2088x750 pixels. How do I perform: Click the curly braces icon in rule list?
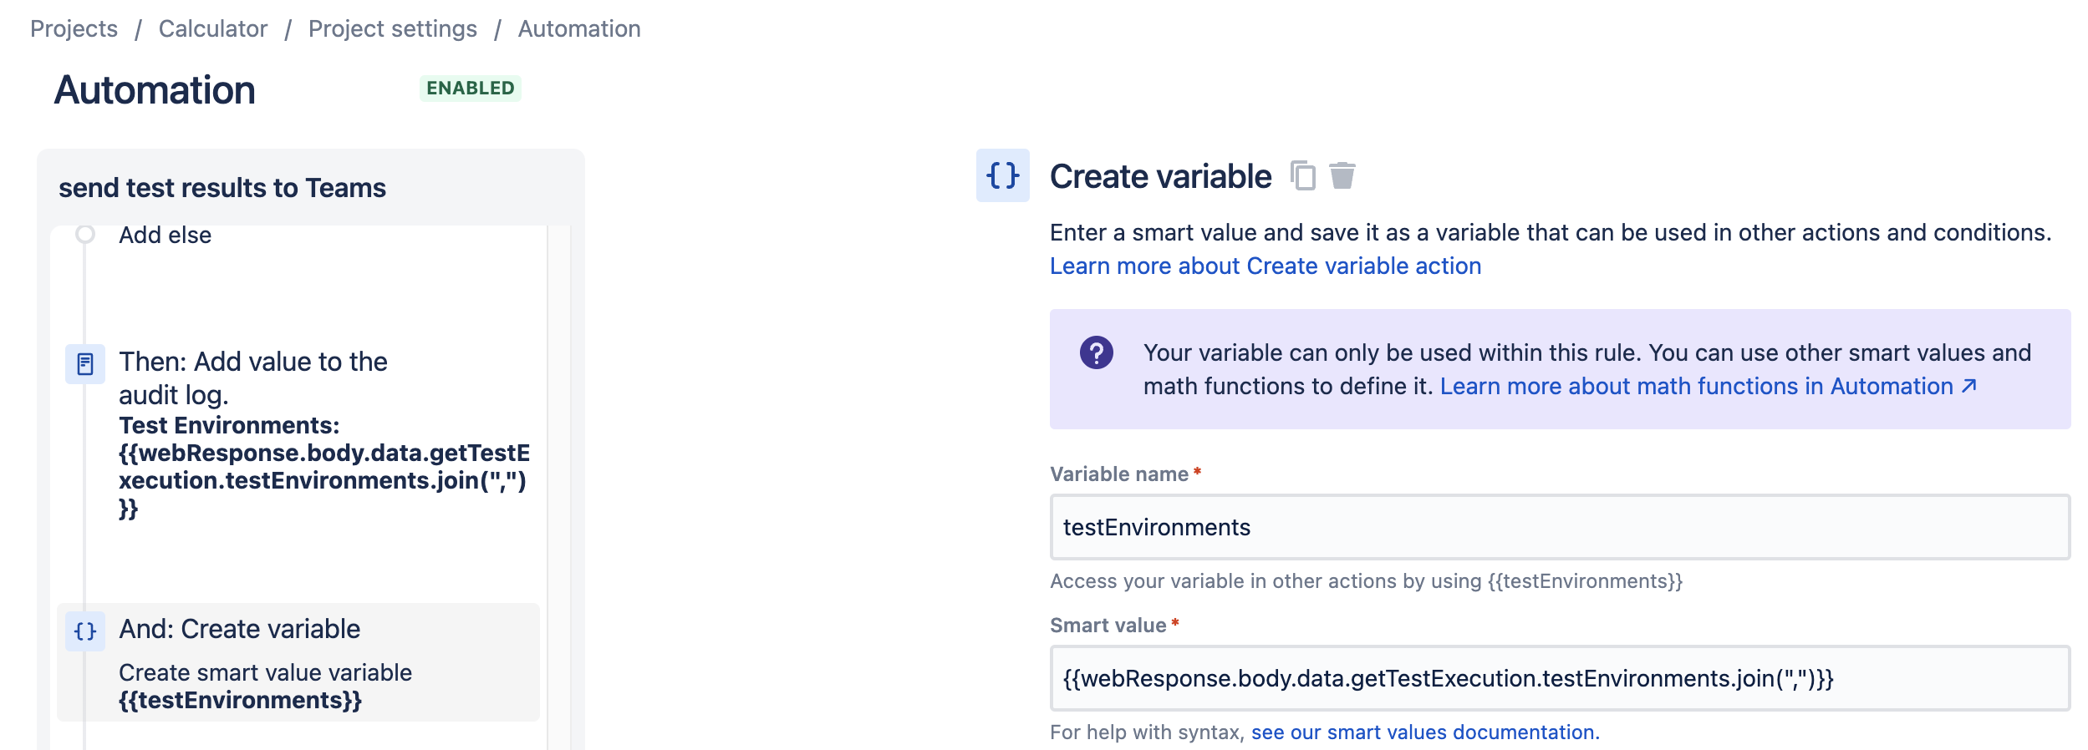point(85,631)
